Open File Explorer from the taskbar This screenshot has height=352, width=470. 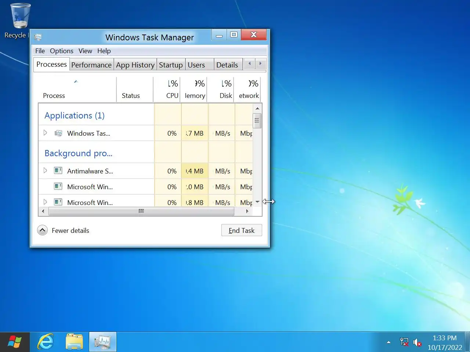(x=74, y=342)
